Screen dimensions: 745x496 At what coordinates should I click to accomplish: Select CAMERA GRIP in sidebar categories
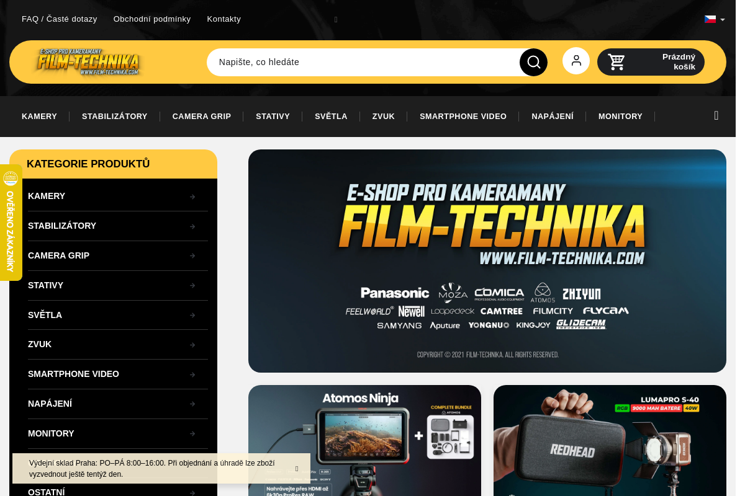58,255
